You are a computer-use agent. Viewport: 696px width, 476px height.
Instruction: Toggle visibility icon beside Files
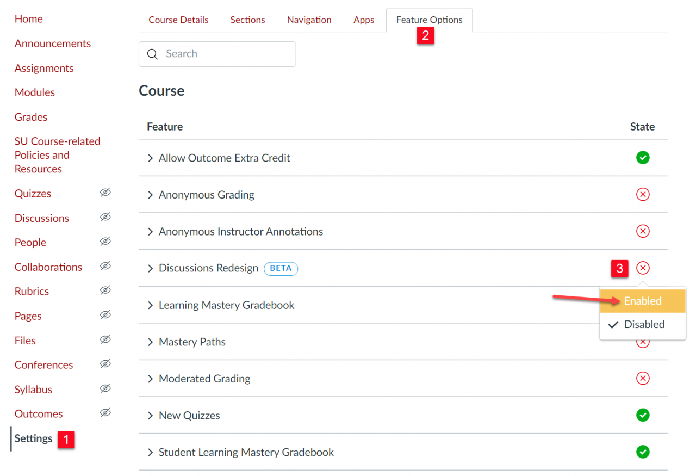point(105,339)
